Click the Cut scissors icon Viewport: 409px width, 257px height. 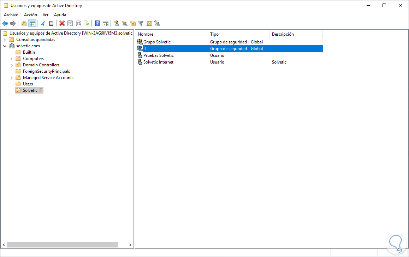[43, 23]
